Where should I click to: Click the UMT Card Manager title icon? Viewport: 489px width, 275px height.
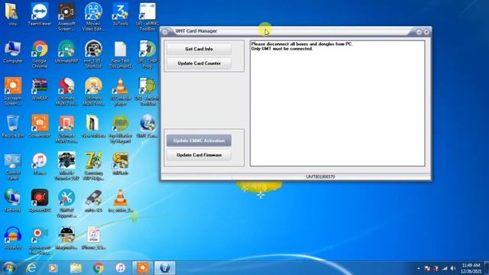[x=165, y=31]
